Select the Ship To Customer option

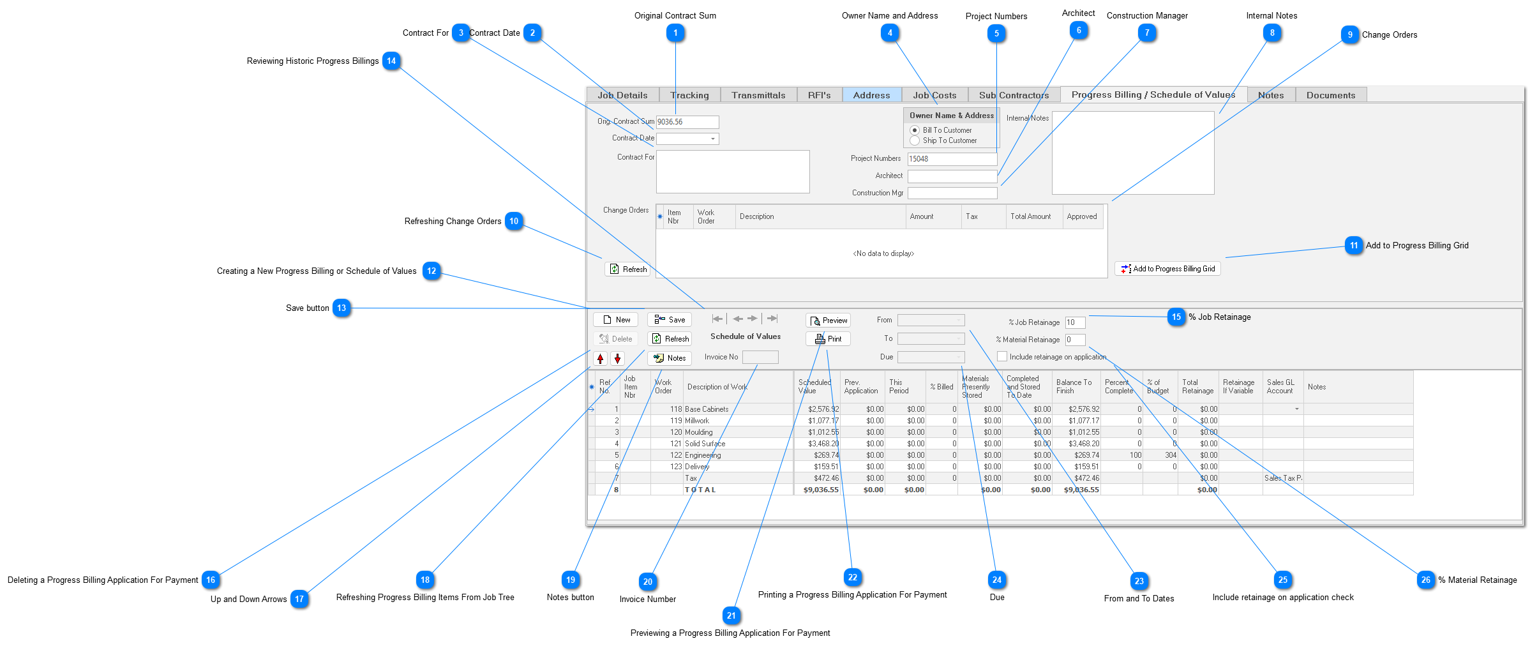(915, 140)
